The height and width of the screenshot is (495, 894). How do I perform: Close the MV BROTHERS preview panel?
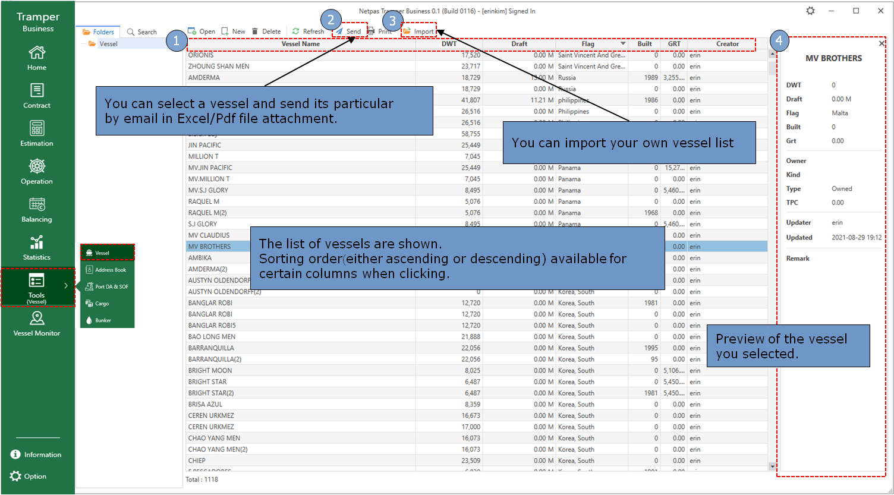[882, 44]
